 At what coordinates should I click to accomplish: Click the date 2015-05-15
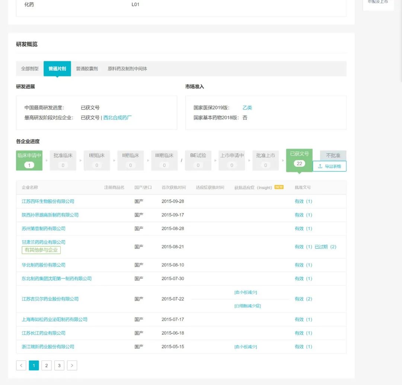click(173, 347)
